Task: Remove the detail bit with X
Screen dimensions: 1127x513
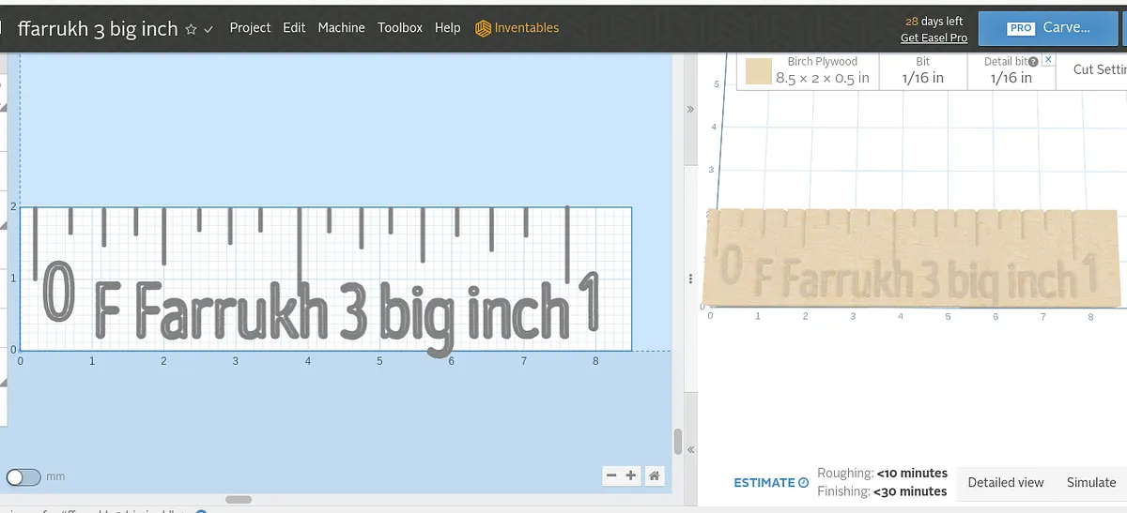Action: (1049, 59)
